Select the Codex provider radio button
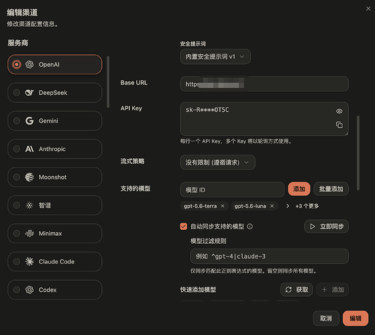The width and height of the screenshot is (375, 335). 17,290
